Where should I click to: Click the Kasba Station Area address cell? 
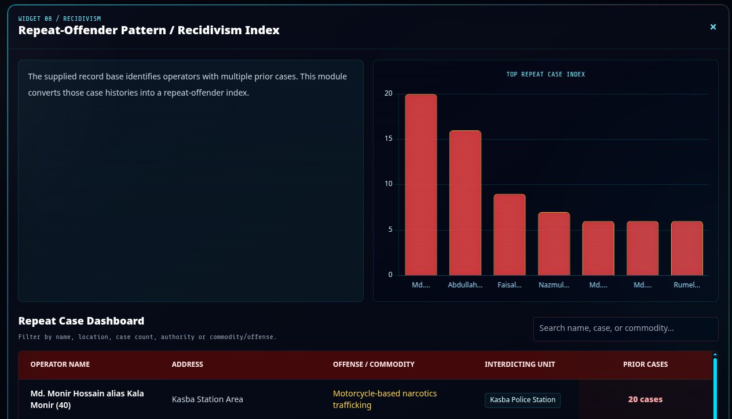pos(207,399)
